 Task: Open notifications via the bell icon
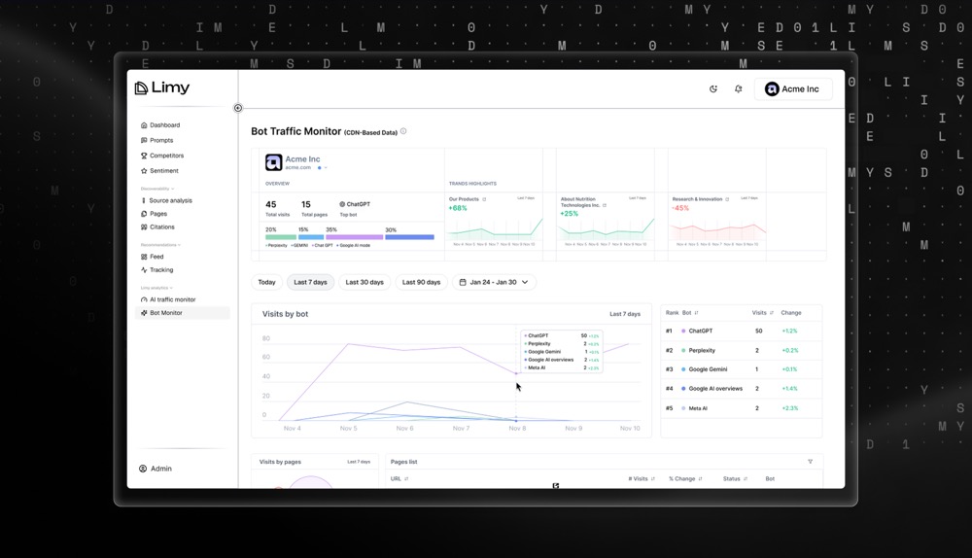coord(738,89)
